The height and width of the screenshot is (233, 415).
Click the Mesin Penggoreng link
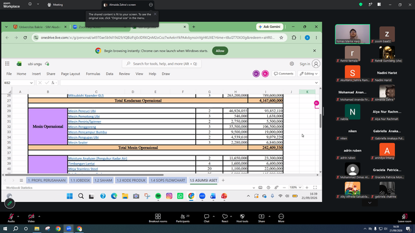pyautogui.click(x=82, y=127)
